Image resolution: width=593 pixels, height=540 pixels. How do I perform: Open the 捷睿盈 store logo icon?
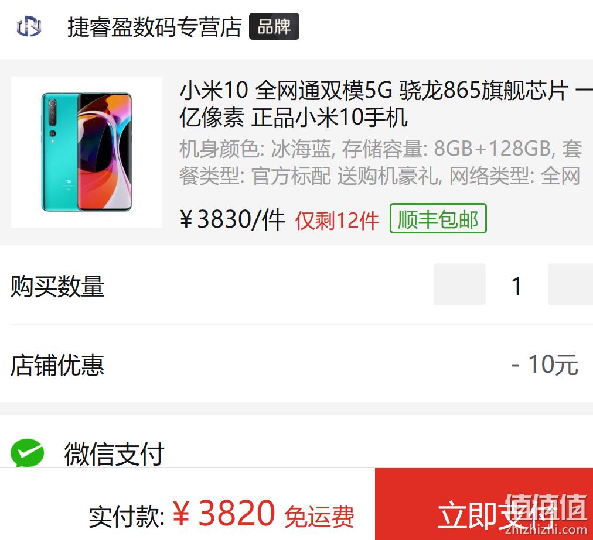[x=29, y=26]
